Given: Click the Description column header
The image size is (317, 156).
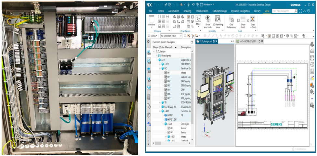Looking at the screenshot, I should [186, 47].
